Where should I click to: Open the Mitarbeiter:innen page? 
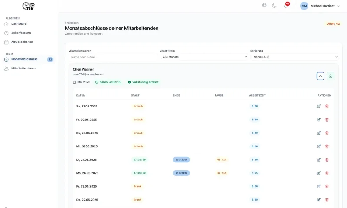pyautogui.click(x=23, y=68)
